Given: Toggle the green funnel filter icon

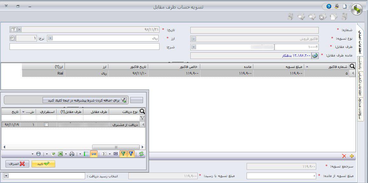Looking at the screenshot, I should pos(123,154).
